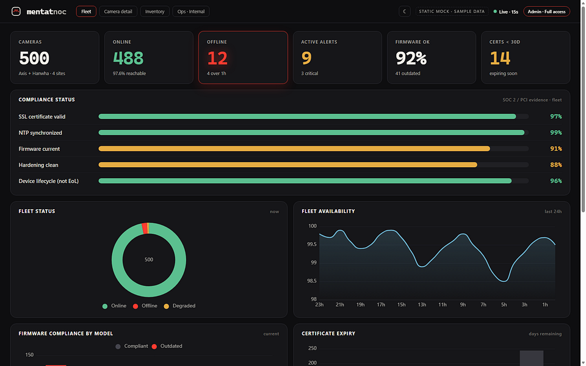
Task: Click the Hardening clean progress bar
Action: click(x=313, y=165)
